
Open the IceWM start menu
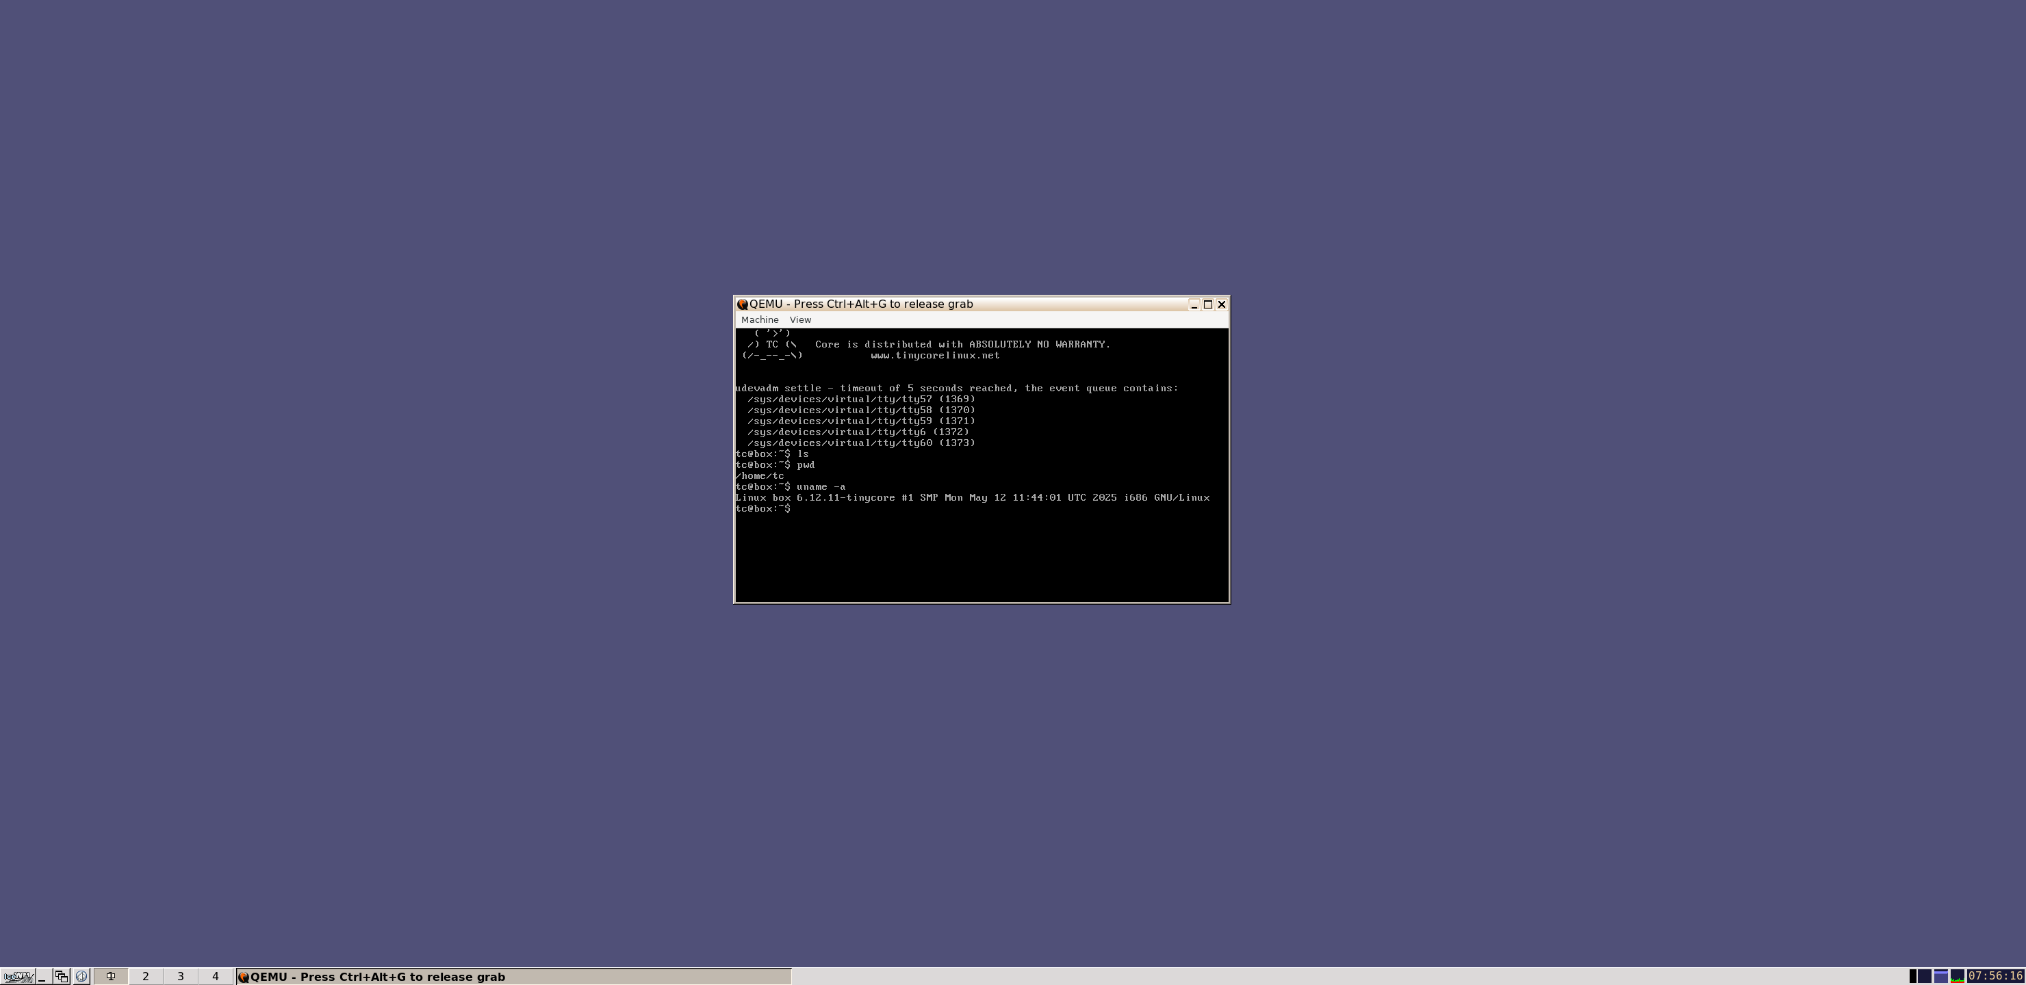tap(17, 976)
